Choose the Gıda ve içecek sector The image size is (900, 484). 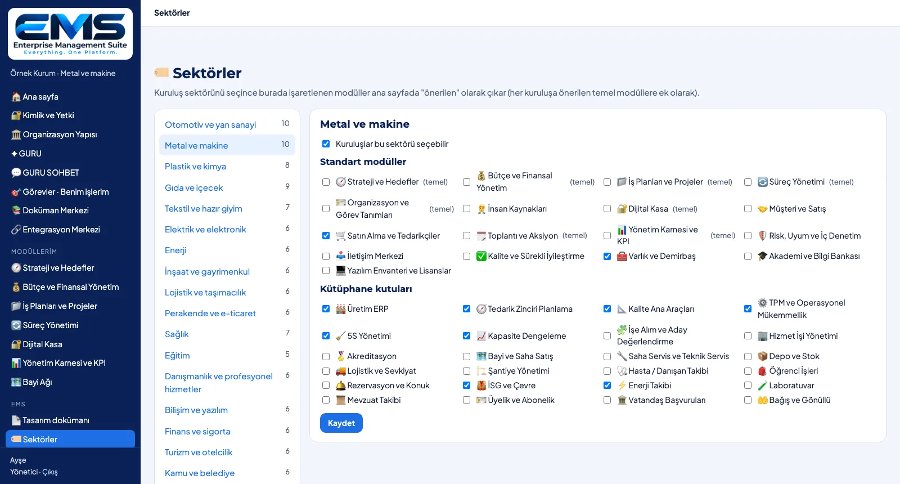(227, 187)
